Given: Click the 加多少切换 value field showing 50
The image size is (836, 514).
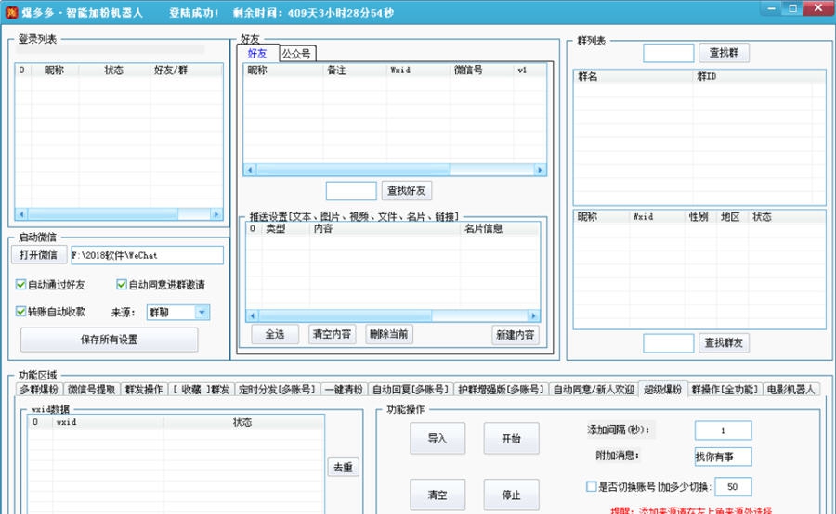Looking at the screenshot, I should 733,486.
